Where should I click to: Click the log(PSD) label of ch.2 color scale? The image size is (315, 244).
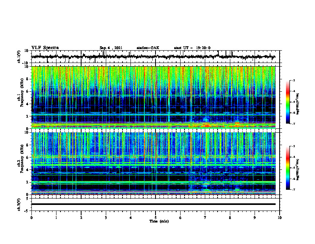point(298,169)
